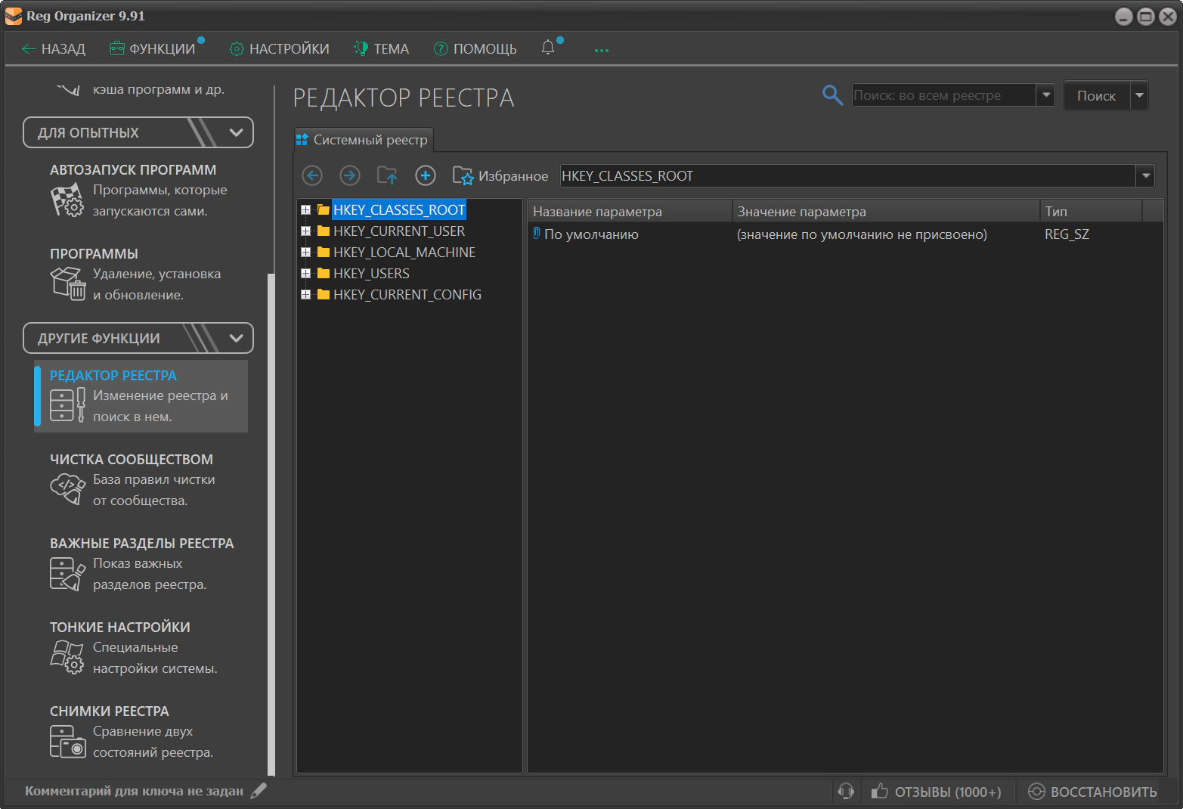Viewport: 1183px width, 809px height.
Task: Click the add new key plus icon
Action: click(x=426, y=176)
